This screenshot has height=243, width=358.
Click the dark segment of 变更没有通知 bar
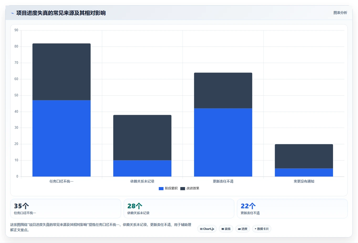point(304,156)
